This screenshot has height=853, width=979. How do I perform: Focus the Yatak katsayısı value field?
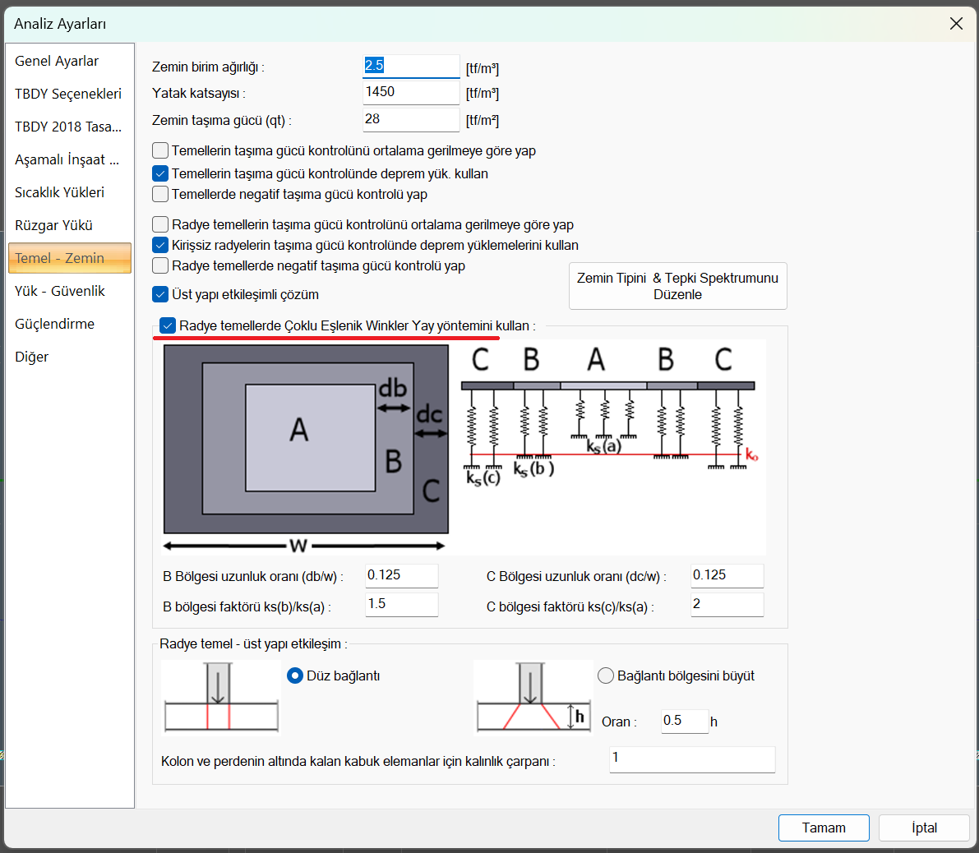pos(411,92)
